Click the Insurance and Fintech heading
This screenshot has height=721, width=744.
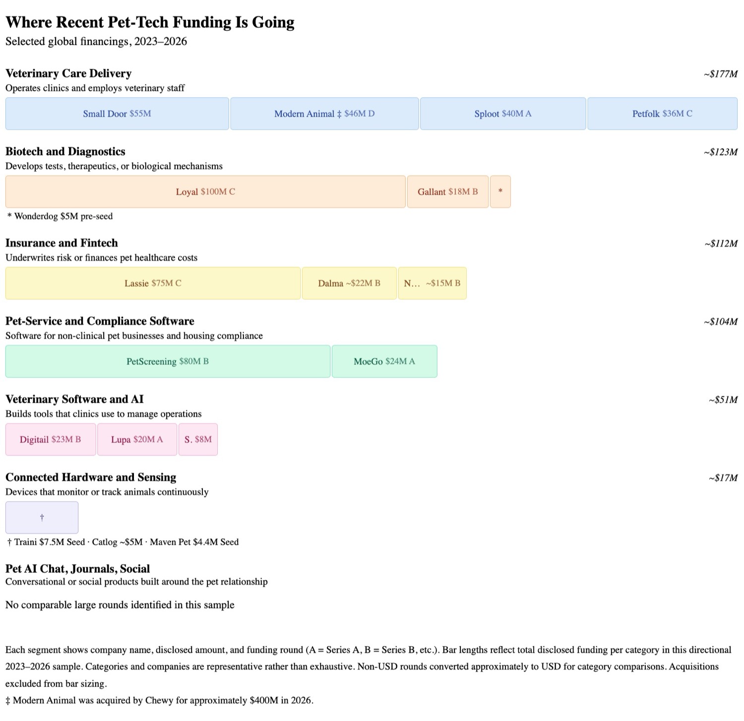(62, 243)
